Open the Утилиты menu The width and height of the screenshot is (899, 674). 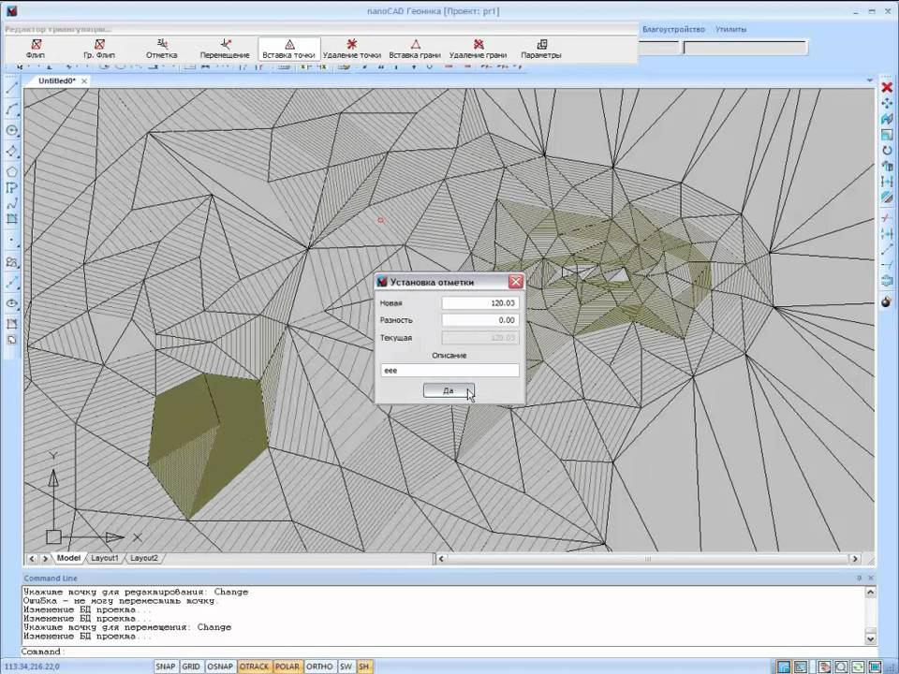point(730,29)
